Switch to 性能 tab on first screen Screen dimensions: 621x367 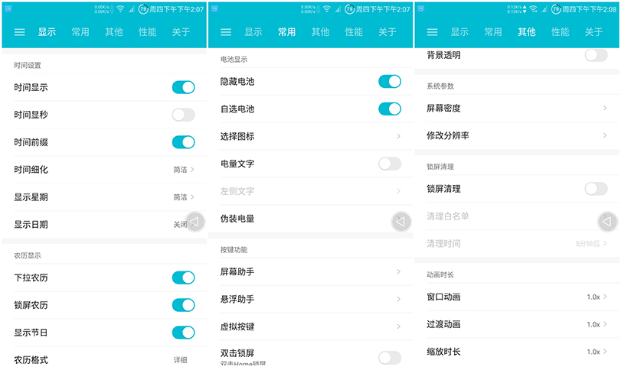(x=147, y=32)
